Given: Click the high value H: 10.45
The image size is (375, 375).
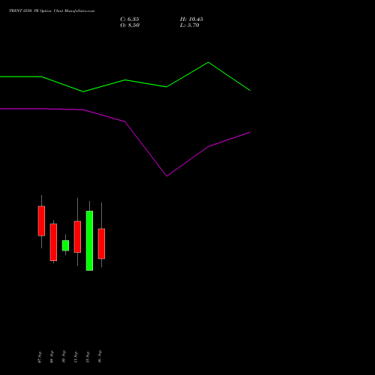Looking at the screenshot, I should point(191,19).
